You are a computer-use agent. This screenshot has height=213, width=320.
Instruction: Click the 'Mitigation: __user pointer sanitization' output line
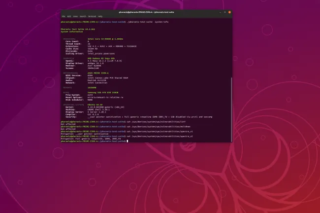[85, 134]
